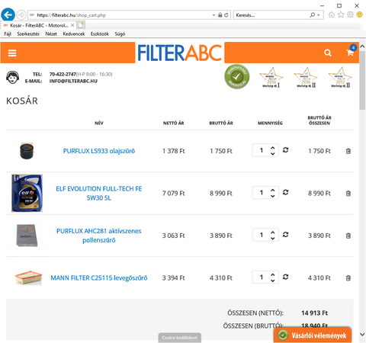This screenshot has height=343, width=366.
Task: Click the refresh icon in address bar
Action: click(x=226, y=15)
